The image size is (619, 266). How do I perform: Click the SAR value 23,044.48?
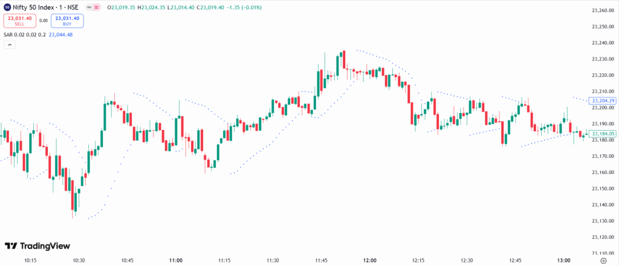point(60,34)
